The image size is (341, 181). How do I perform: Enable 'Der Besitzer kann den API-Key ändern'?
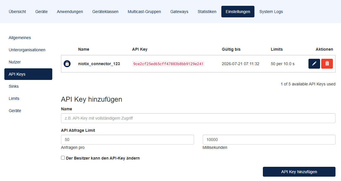pyautogui.click(x=63, y=158)
